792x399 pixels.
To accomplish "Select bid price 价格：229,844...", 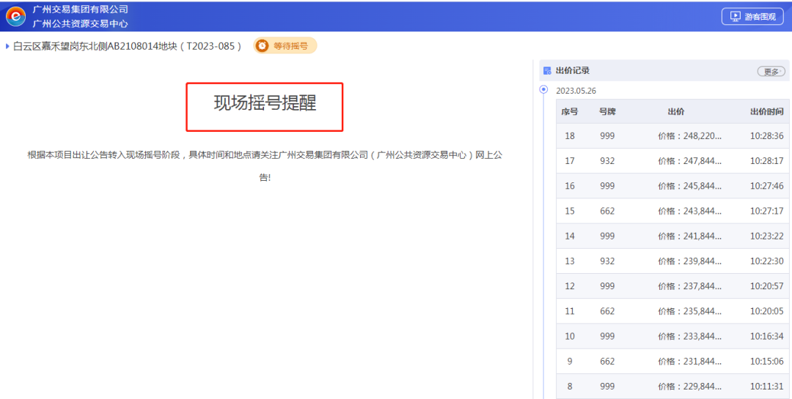I will [689, 387].
